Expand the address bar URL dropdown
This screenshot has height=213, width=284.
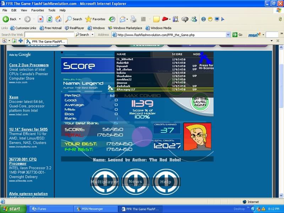228,35
